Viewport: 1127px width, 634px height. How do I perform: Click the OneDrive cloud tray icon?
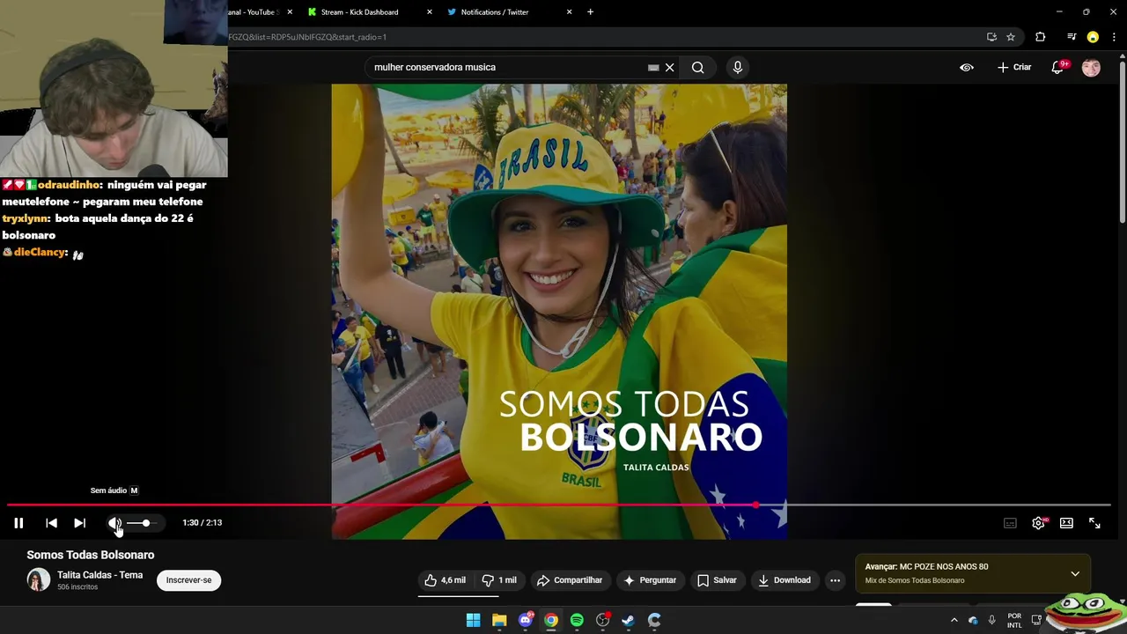(x=973, y=620)
